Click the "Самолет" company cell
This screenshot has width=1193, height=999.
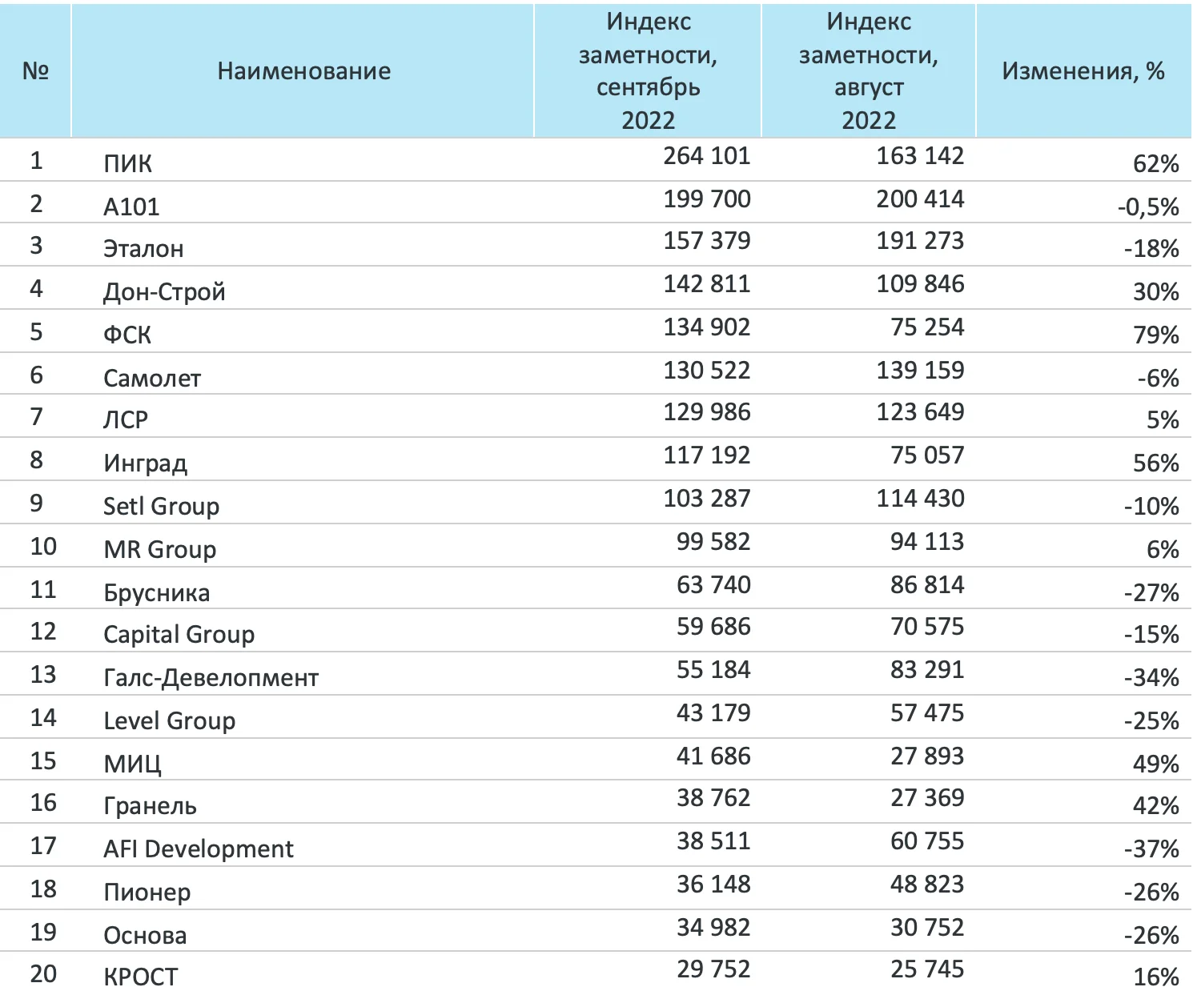pyautogui.click(x=152, y=378)
